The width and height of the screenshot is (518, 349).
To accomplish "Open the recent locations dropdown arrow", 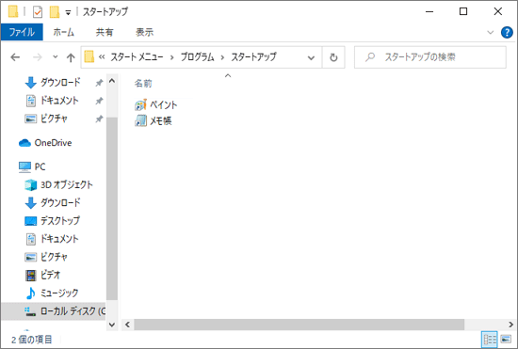I will click(56, 57).
